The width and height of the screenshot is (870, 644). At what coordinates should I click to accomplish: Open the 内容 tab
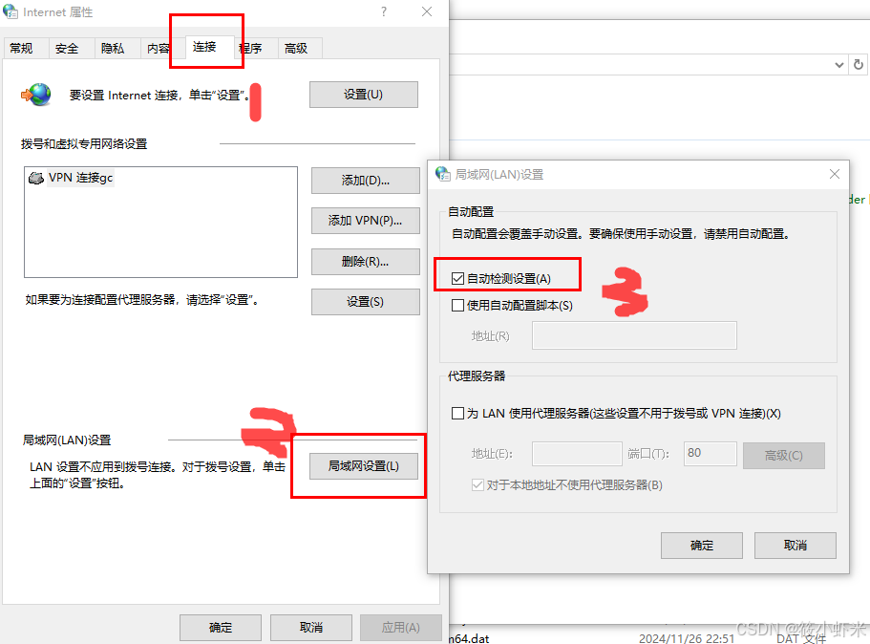click(159, 49)
